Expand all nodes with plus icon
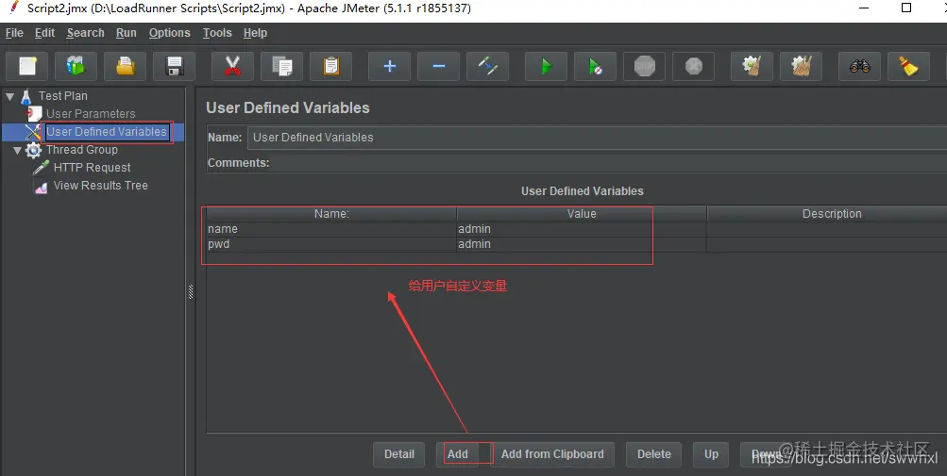Screen dimensions: 947x476 [x=390, y=66]
